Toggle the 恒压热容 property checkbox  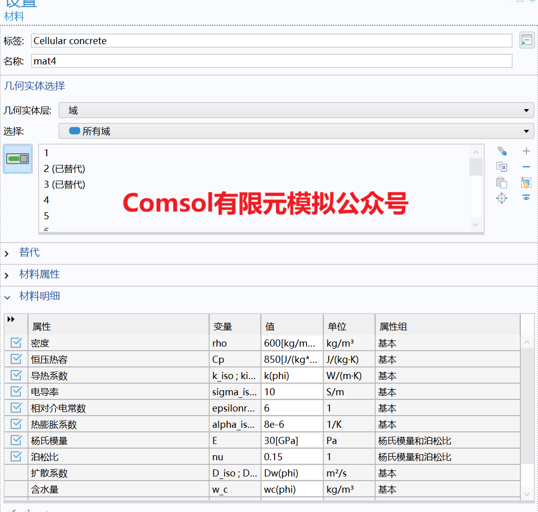16,359
